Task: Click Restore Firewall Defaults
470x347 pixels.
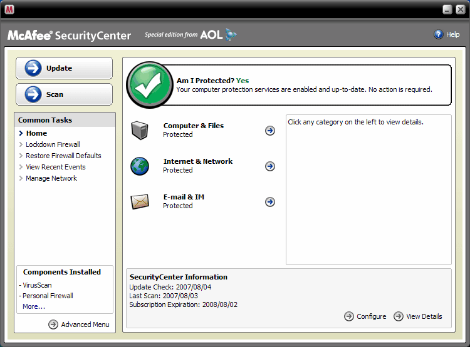Action: click(63, 156)
